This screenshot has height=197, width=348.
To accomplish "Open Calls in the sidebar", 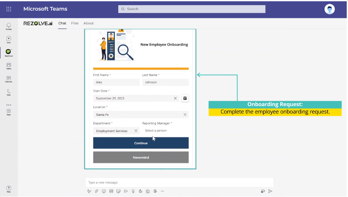I will click(9, 92).
